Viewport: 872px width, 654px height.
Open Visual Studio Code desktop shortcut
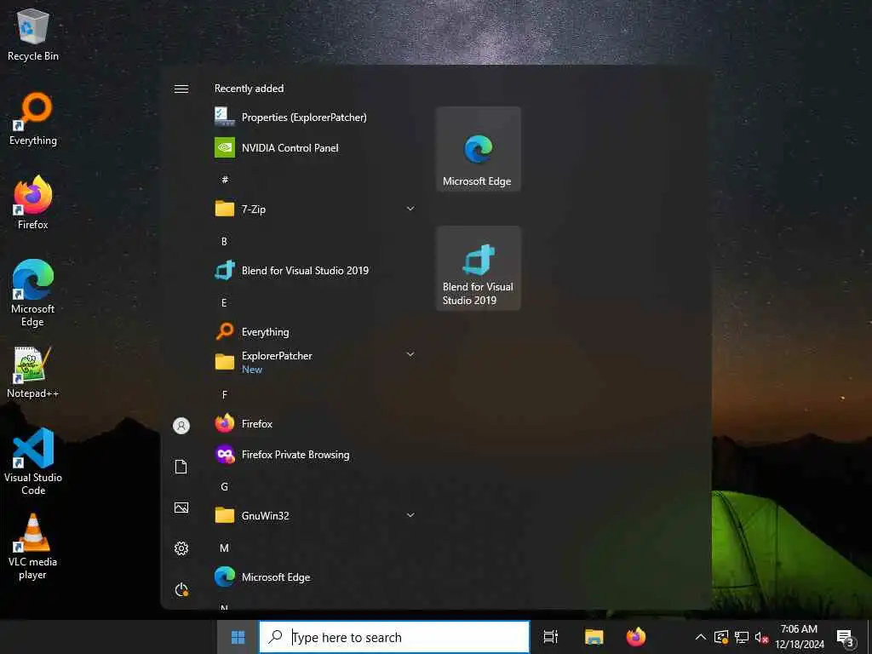[x=33, y=462]
